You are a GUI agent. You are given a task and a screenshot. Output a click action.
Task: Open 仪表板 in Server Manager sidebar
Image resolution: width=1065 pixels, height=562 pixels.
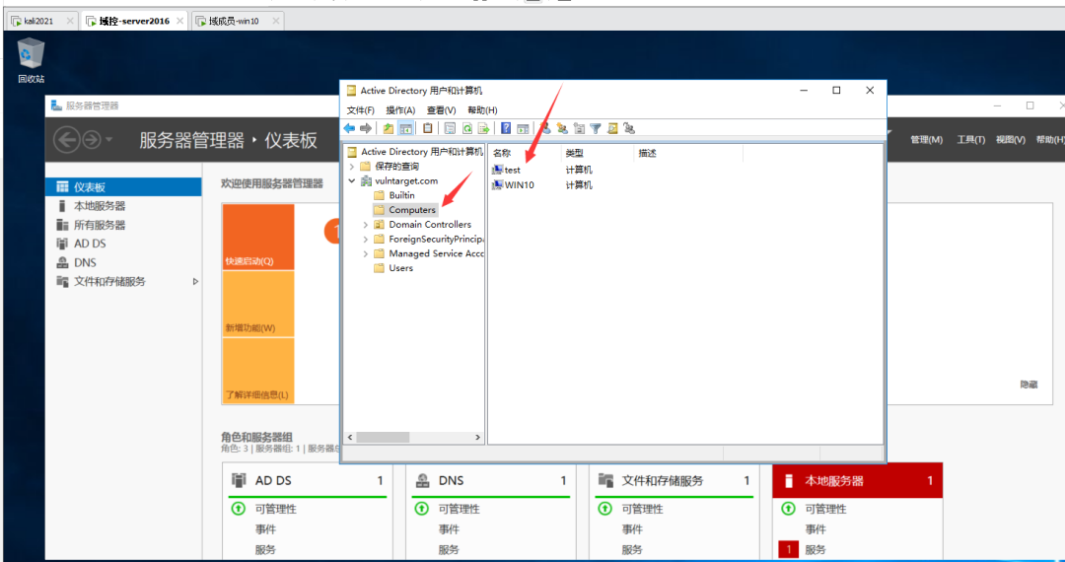pyautogui.click(x=123, y=186)
